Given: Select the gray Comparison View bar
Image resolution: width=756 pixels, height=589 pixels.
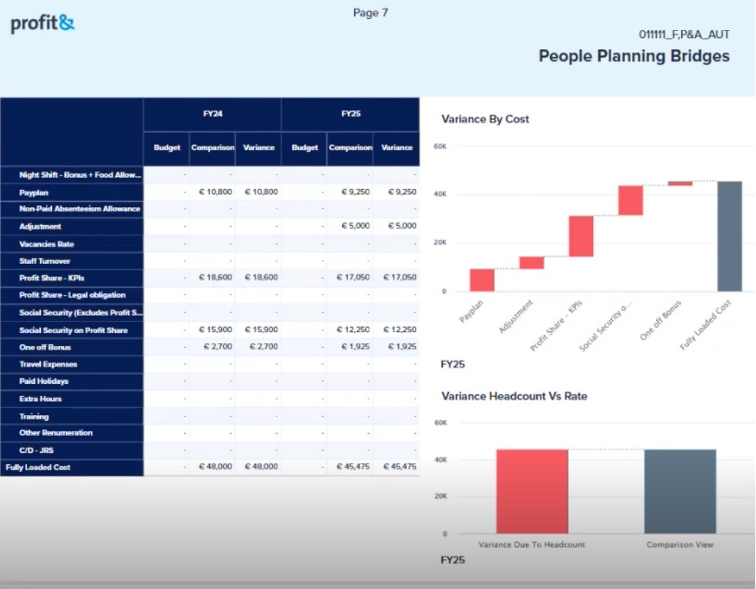Looking at the screenshot, I should tap(680, 491).
